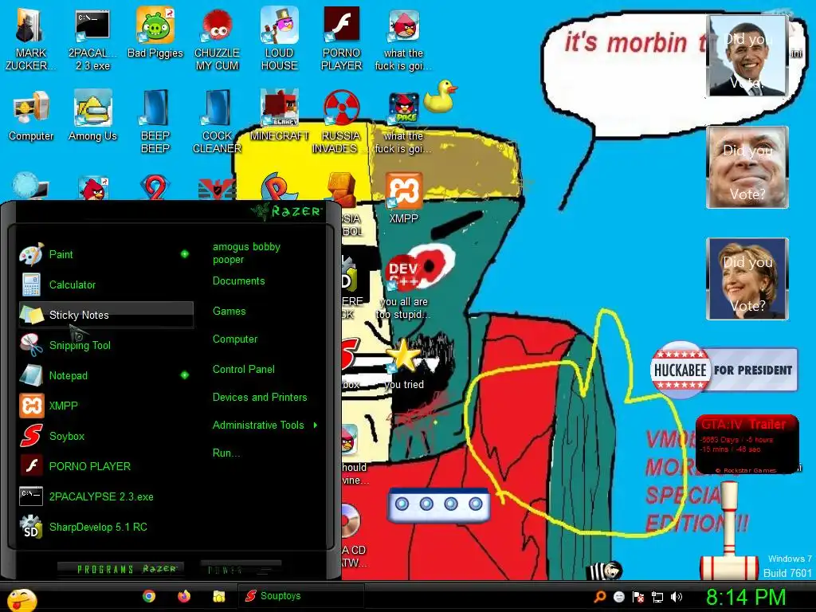Screen dimensions: 816x612
Task: Open the network tray icon
Action: click(x=657, y=597)
